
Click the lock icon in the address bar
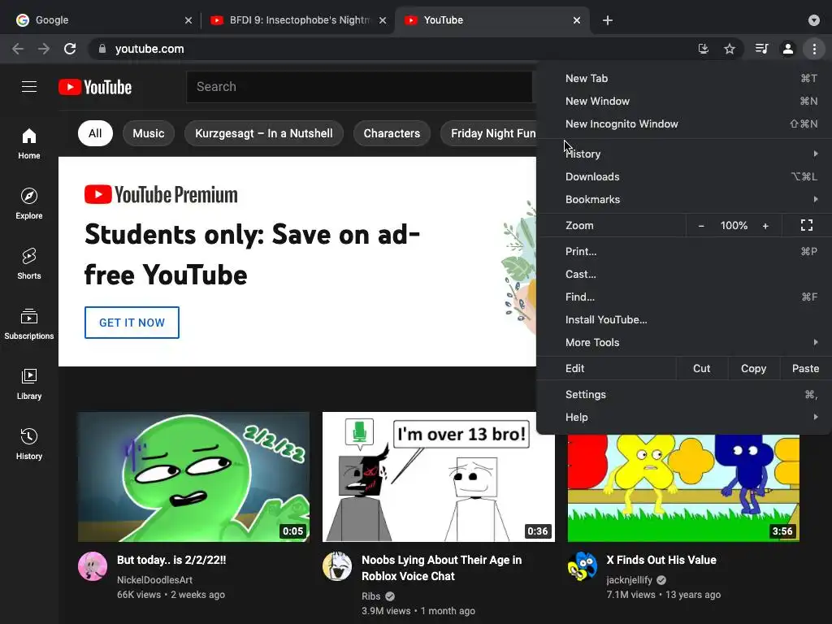(102, 49)
